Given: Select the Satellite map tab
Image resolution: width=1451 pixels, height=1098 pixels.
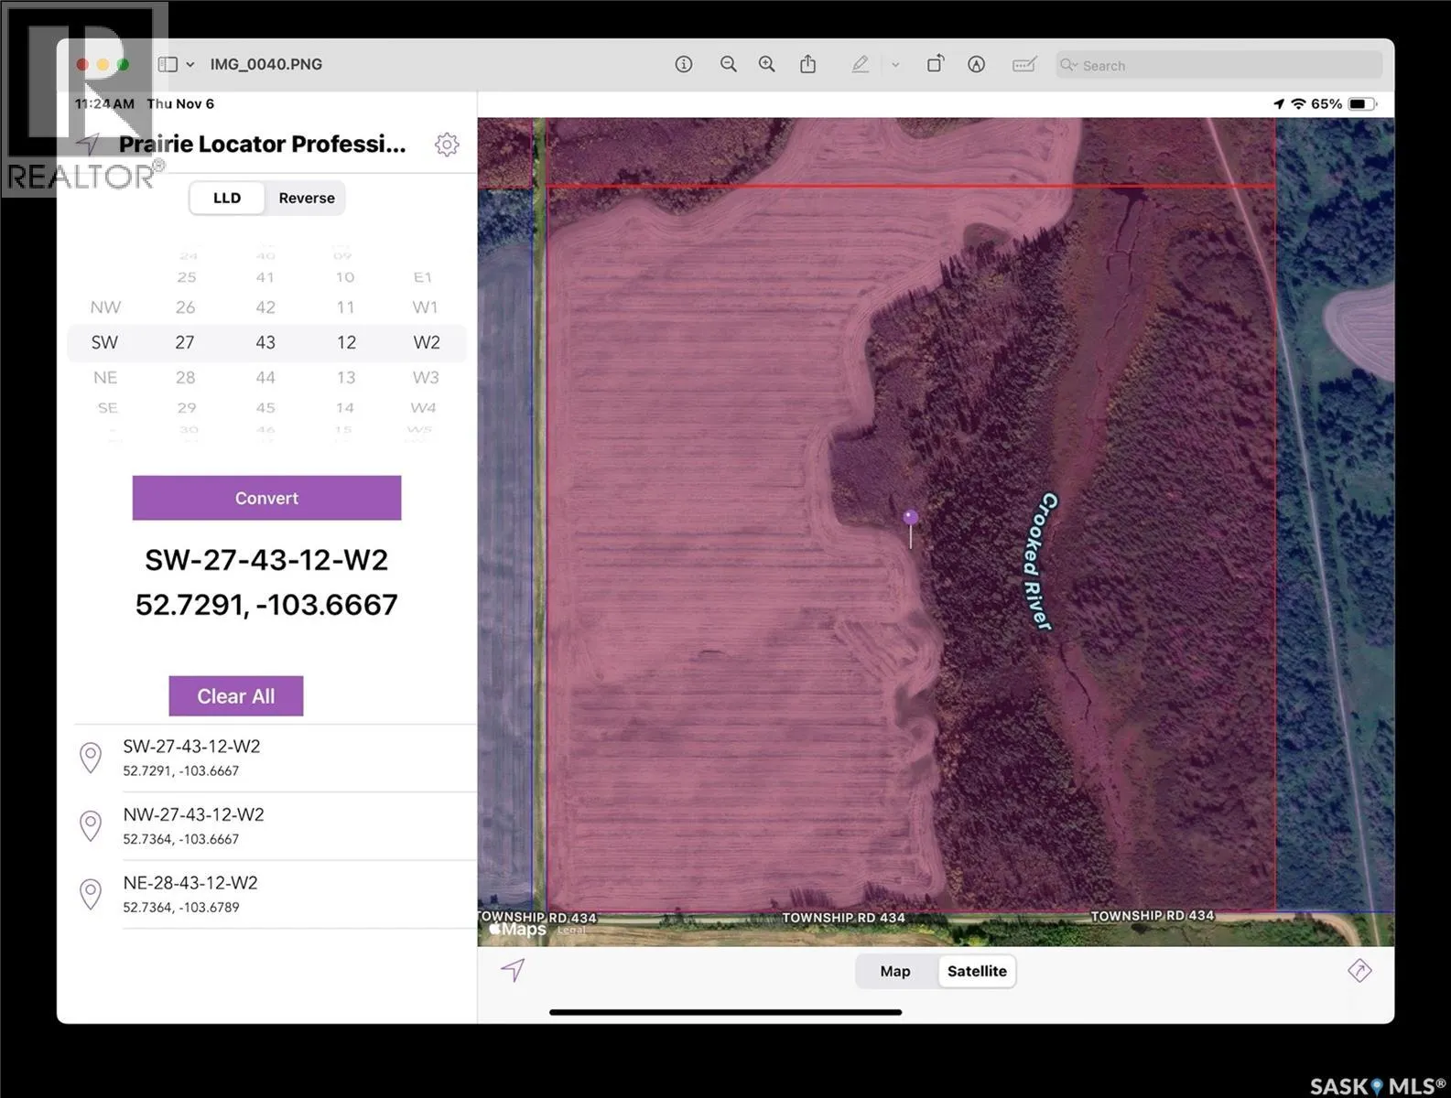Looking at the screenshot, I should click(977, 972).
